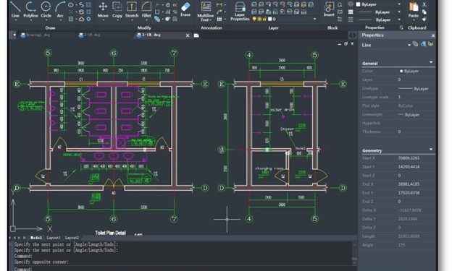Switch to the Layout2 tab

(x=72, y=238)
